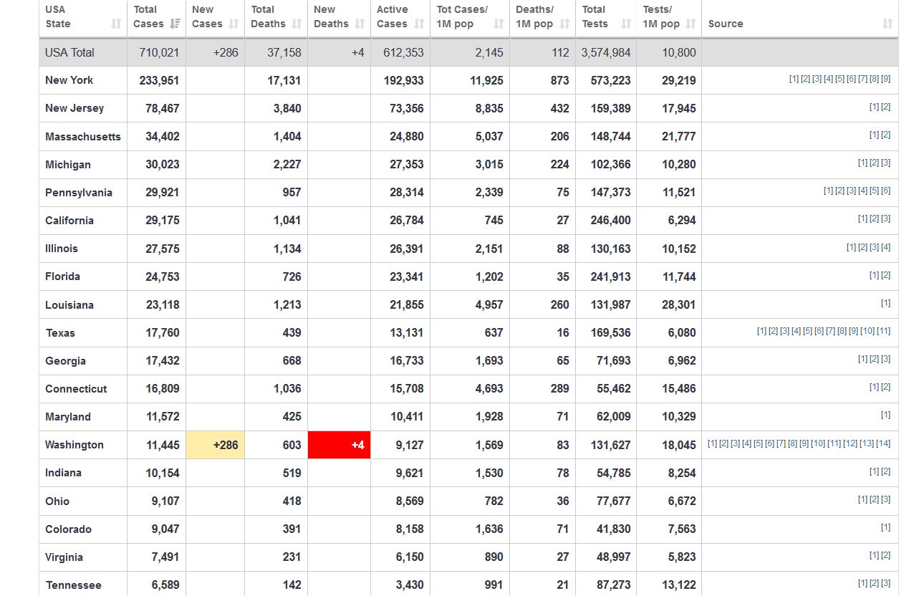The height and width of the screenshot is (596, 904).
Task: Click the Source column sort icon
Action: coord(888,24)
